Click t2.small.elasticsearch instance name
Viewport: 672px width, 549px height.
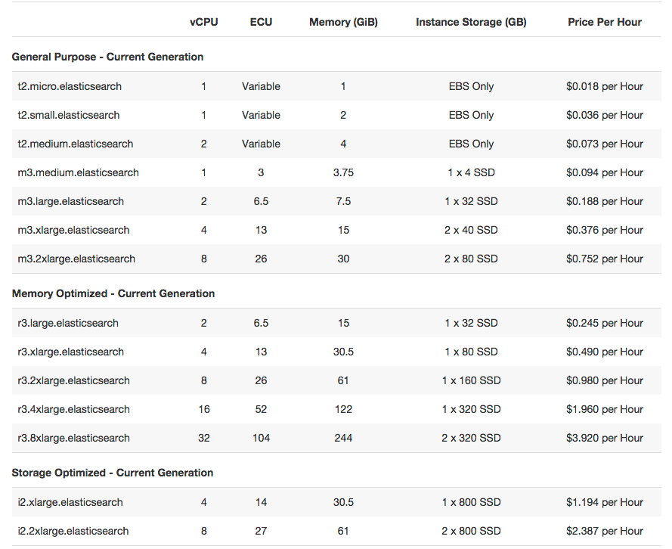tap(69, 115)
